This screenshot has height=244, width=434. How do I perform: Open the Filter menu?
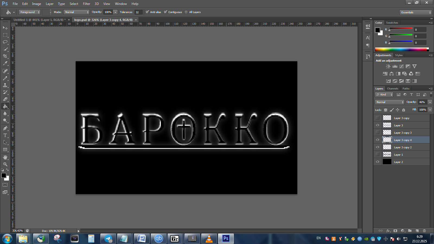click(87, 4)
